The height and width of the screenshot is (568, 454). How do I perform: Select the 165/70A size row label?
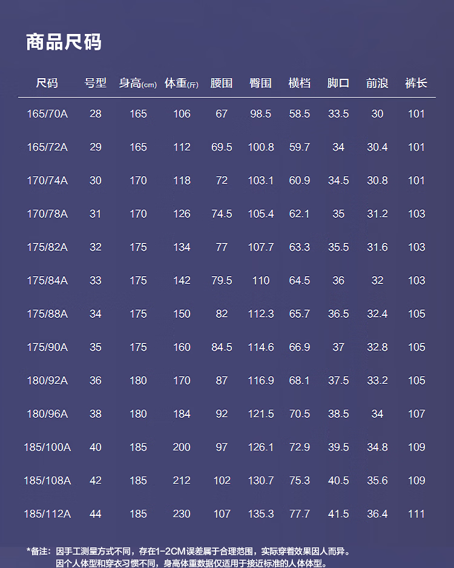(x=47, y=114)
